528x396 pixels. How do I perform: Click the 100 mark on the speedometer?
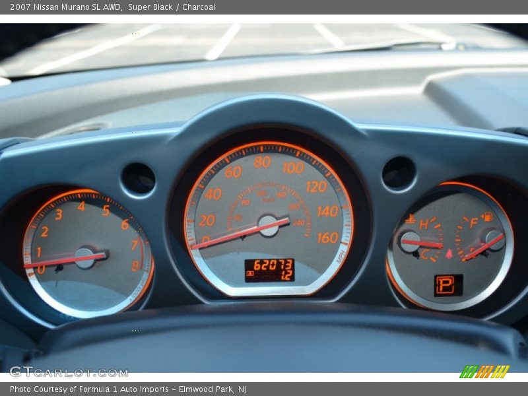click(294, 168)
